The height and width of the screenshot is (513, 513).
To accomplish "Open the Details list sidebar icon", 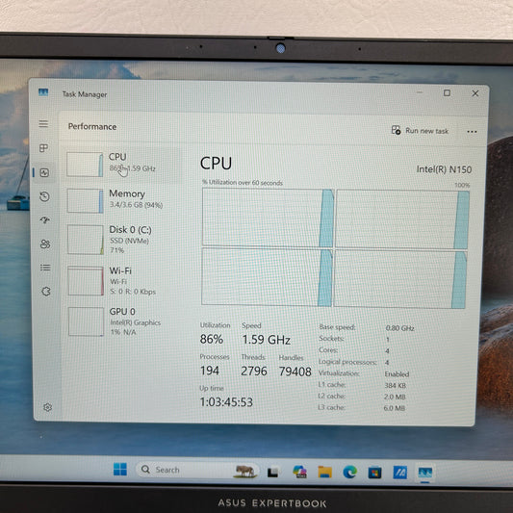I will 45,268.
